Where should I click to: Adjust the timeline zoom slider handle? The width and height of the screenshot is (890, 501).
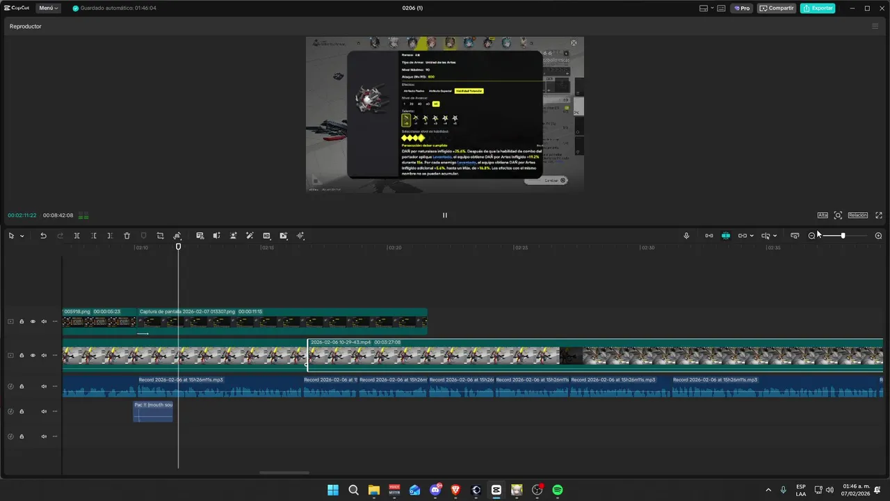pos(843,236)
